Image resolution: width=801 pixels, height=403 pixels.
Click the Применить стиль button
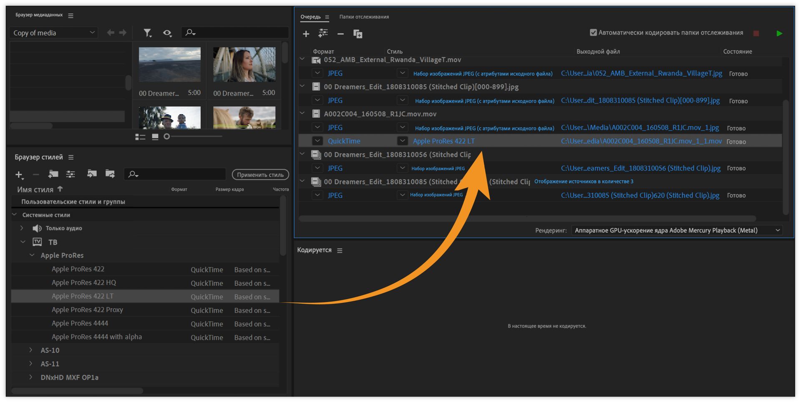point(260,174)
